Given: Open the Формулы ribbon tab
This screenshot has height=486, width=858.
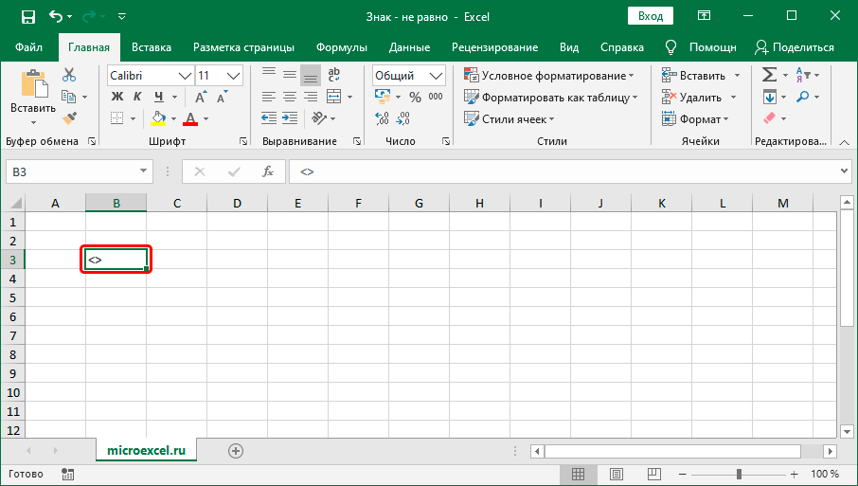Looking at the screenshot, I should coord(343,47).
